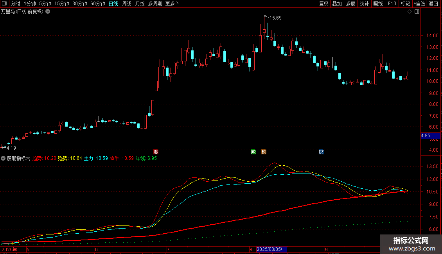The height and width of the screenshot is (254, 442).
Task: Select the 60分钟 period tab
Action: [97, 4]
